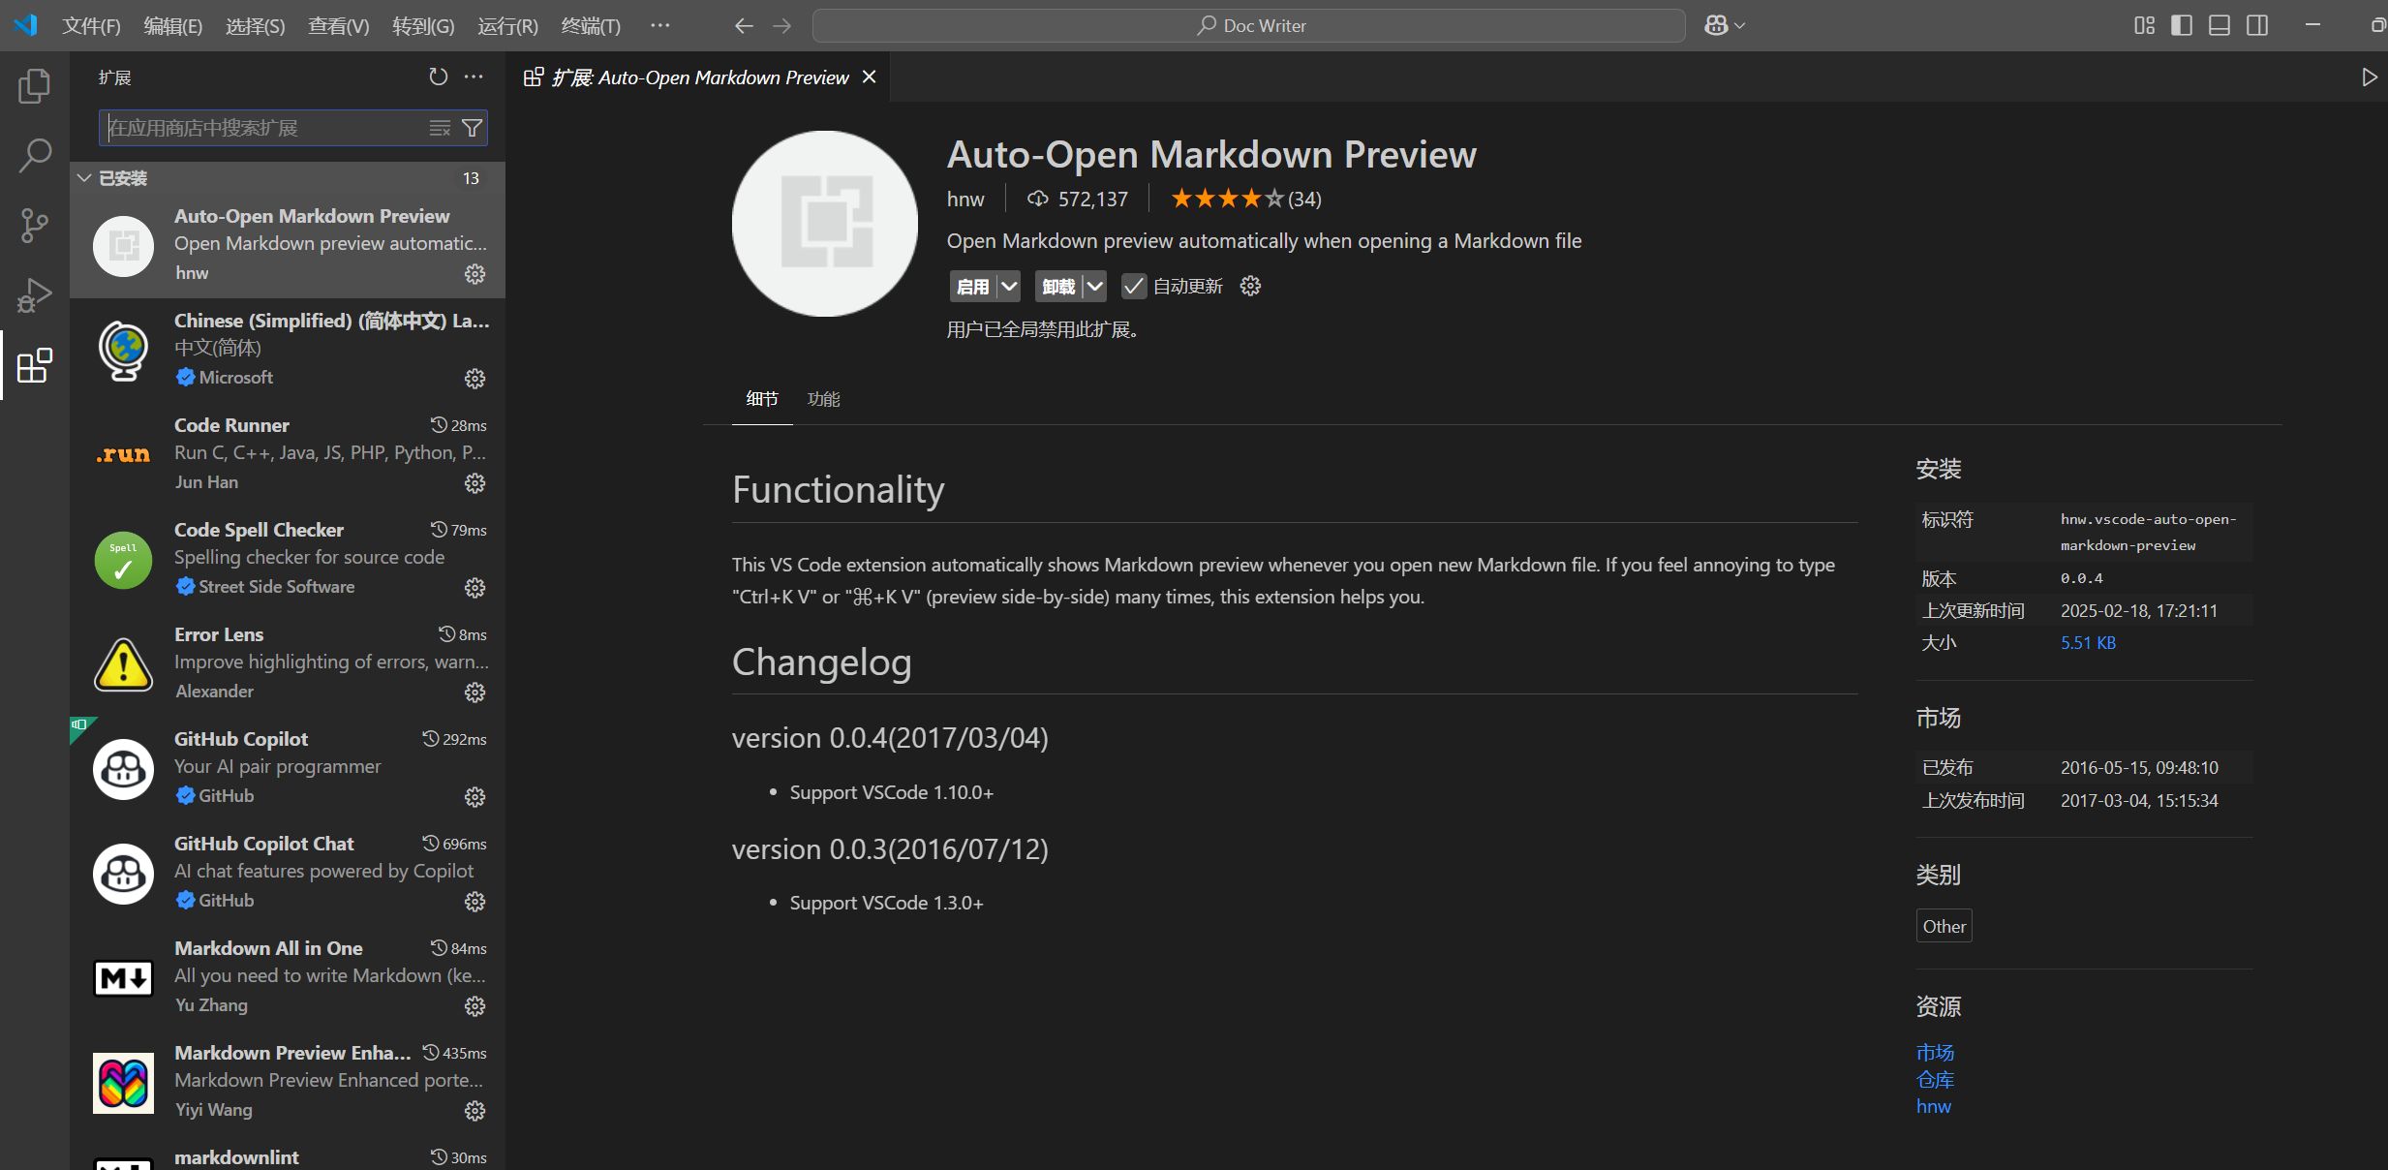Click the 5.51 KB size link
This screenshot has width=2388, height=1170.
point(2089,642)
